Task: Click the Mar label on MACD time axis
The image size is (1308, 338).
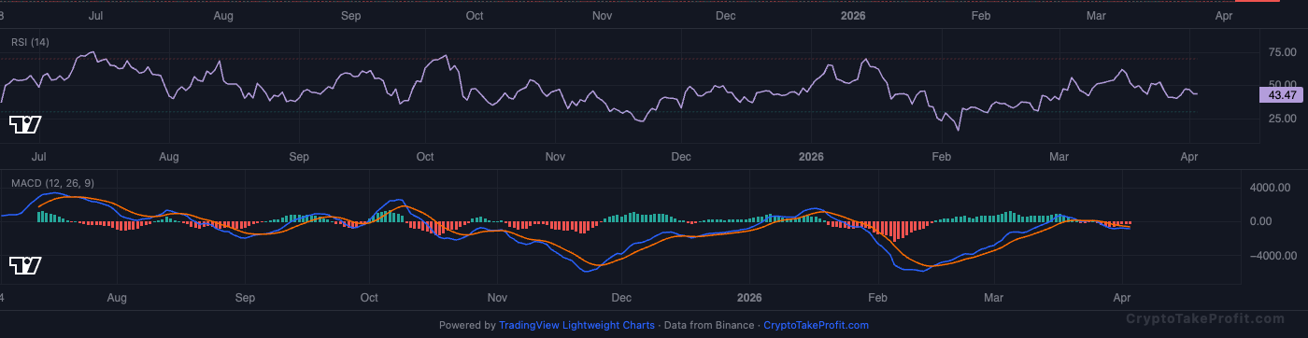Action: pyautogui.click(x=994, y=298)
